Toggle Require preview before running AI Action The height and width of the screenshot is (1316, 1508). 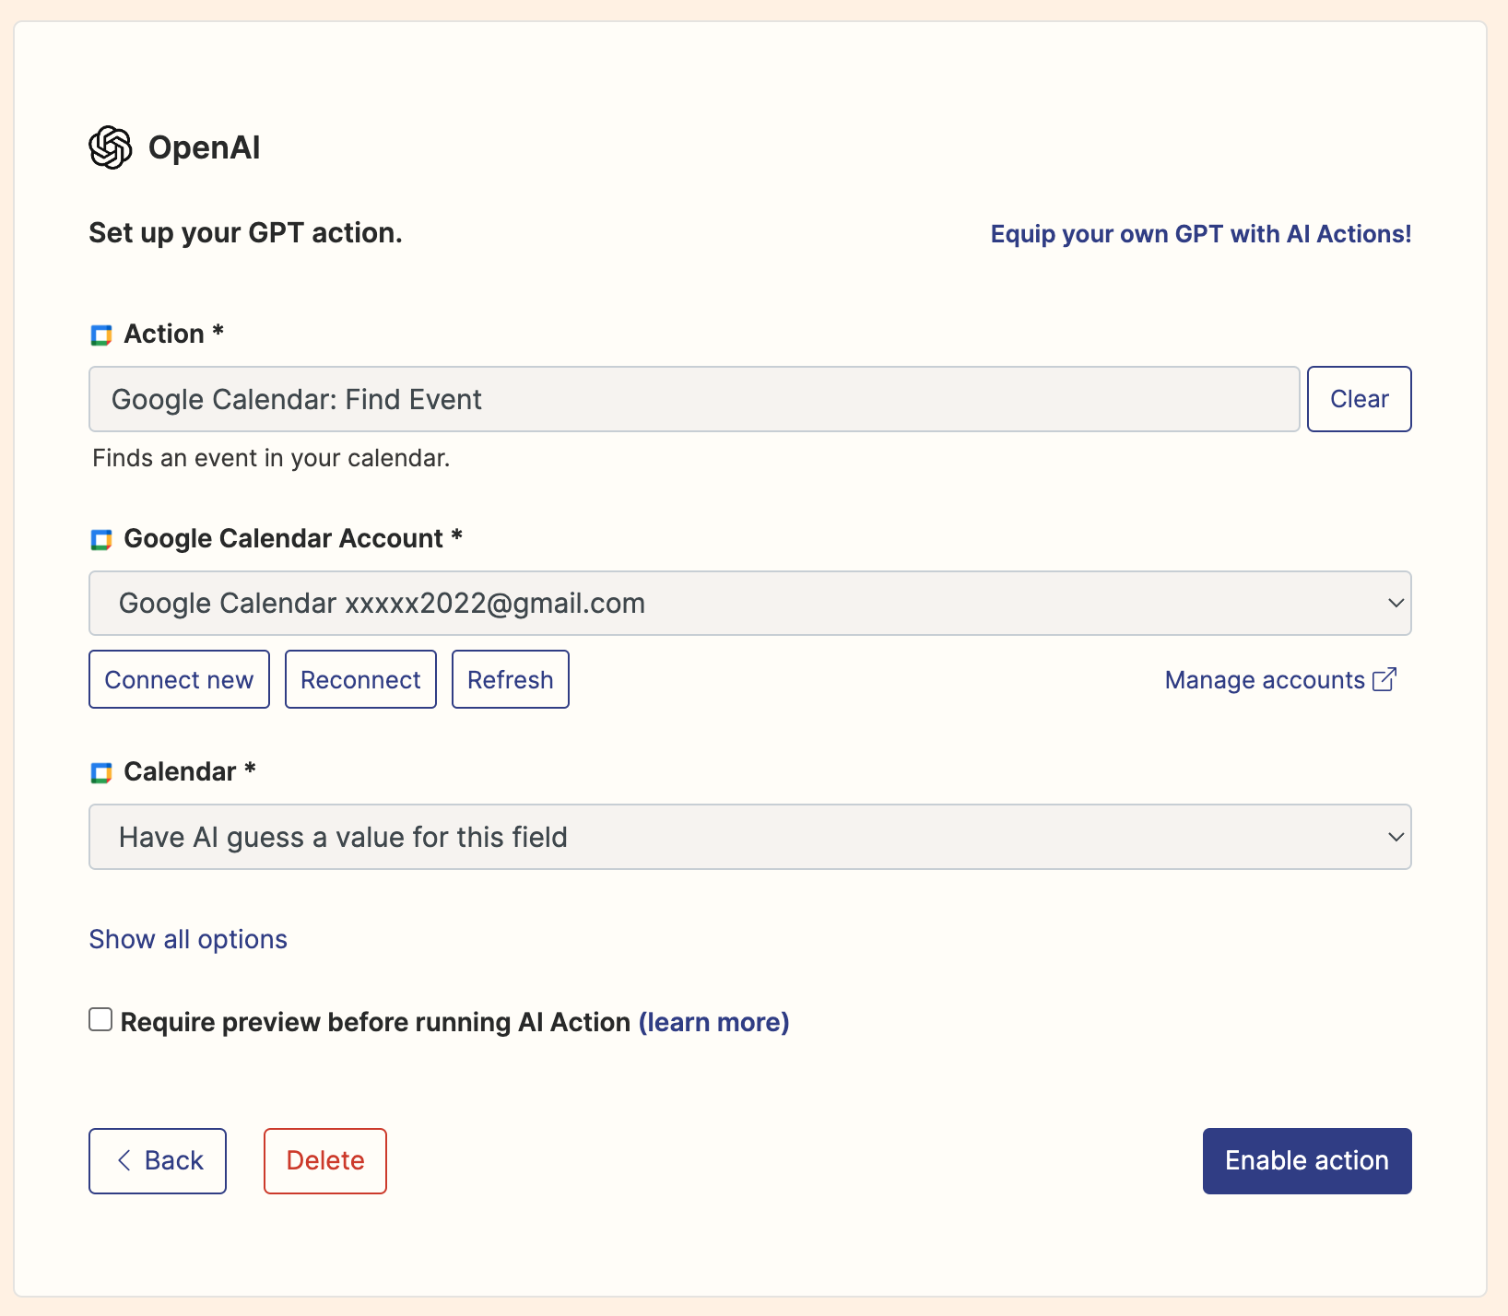pyautogui.click(x=100, y=1019)
